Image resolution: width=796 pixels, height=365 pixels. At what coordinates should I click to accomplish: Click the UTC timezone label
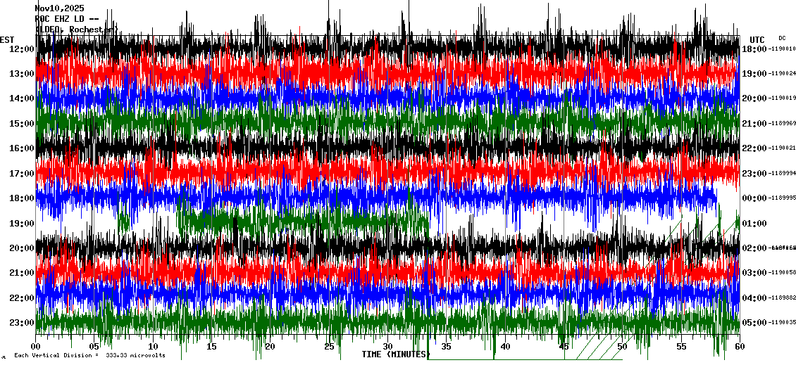757,39
